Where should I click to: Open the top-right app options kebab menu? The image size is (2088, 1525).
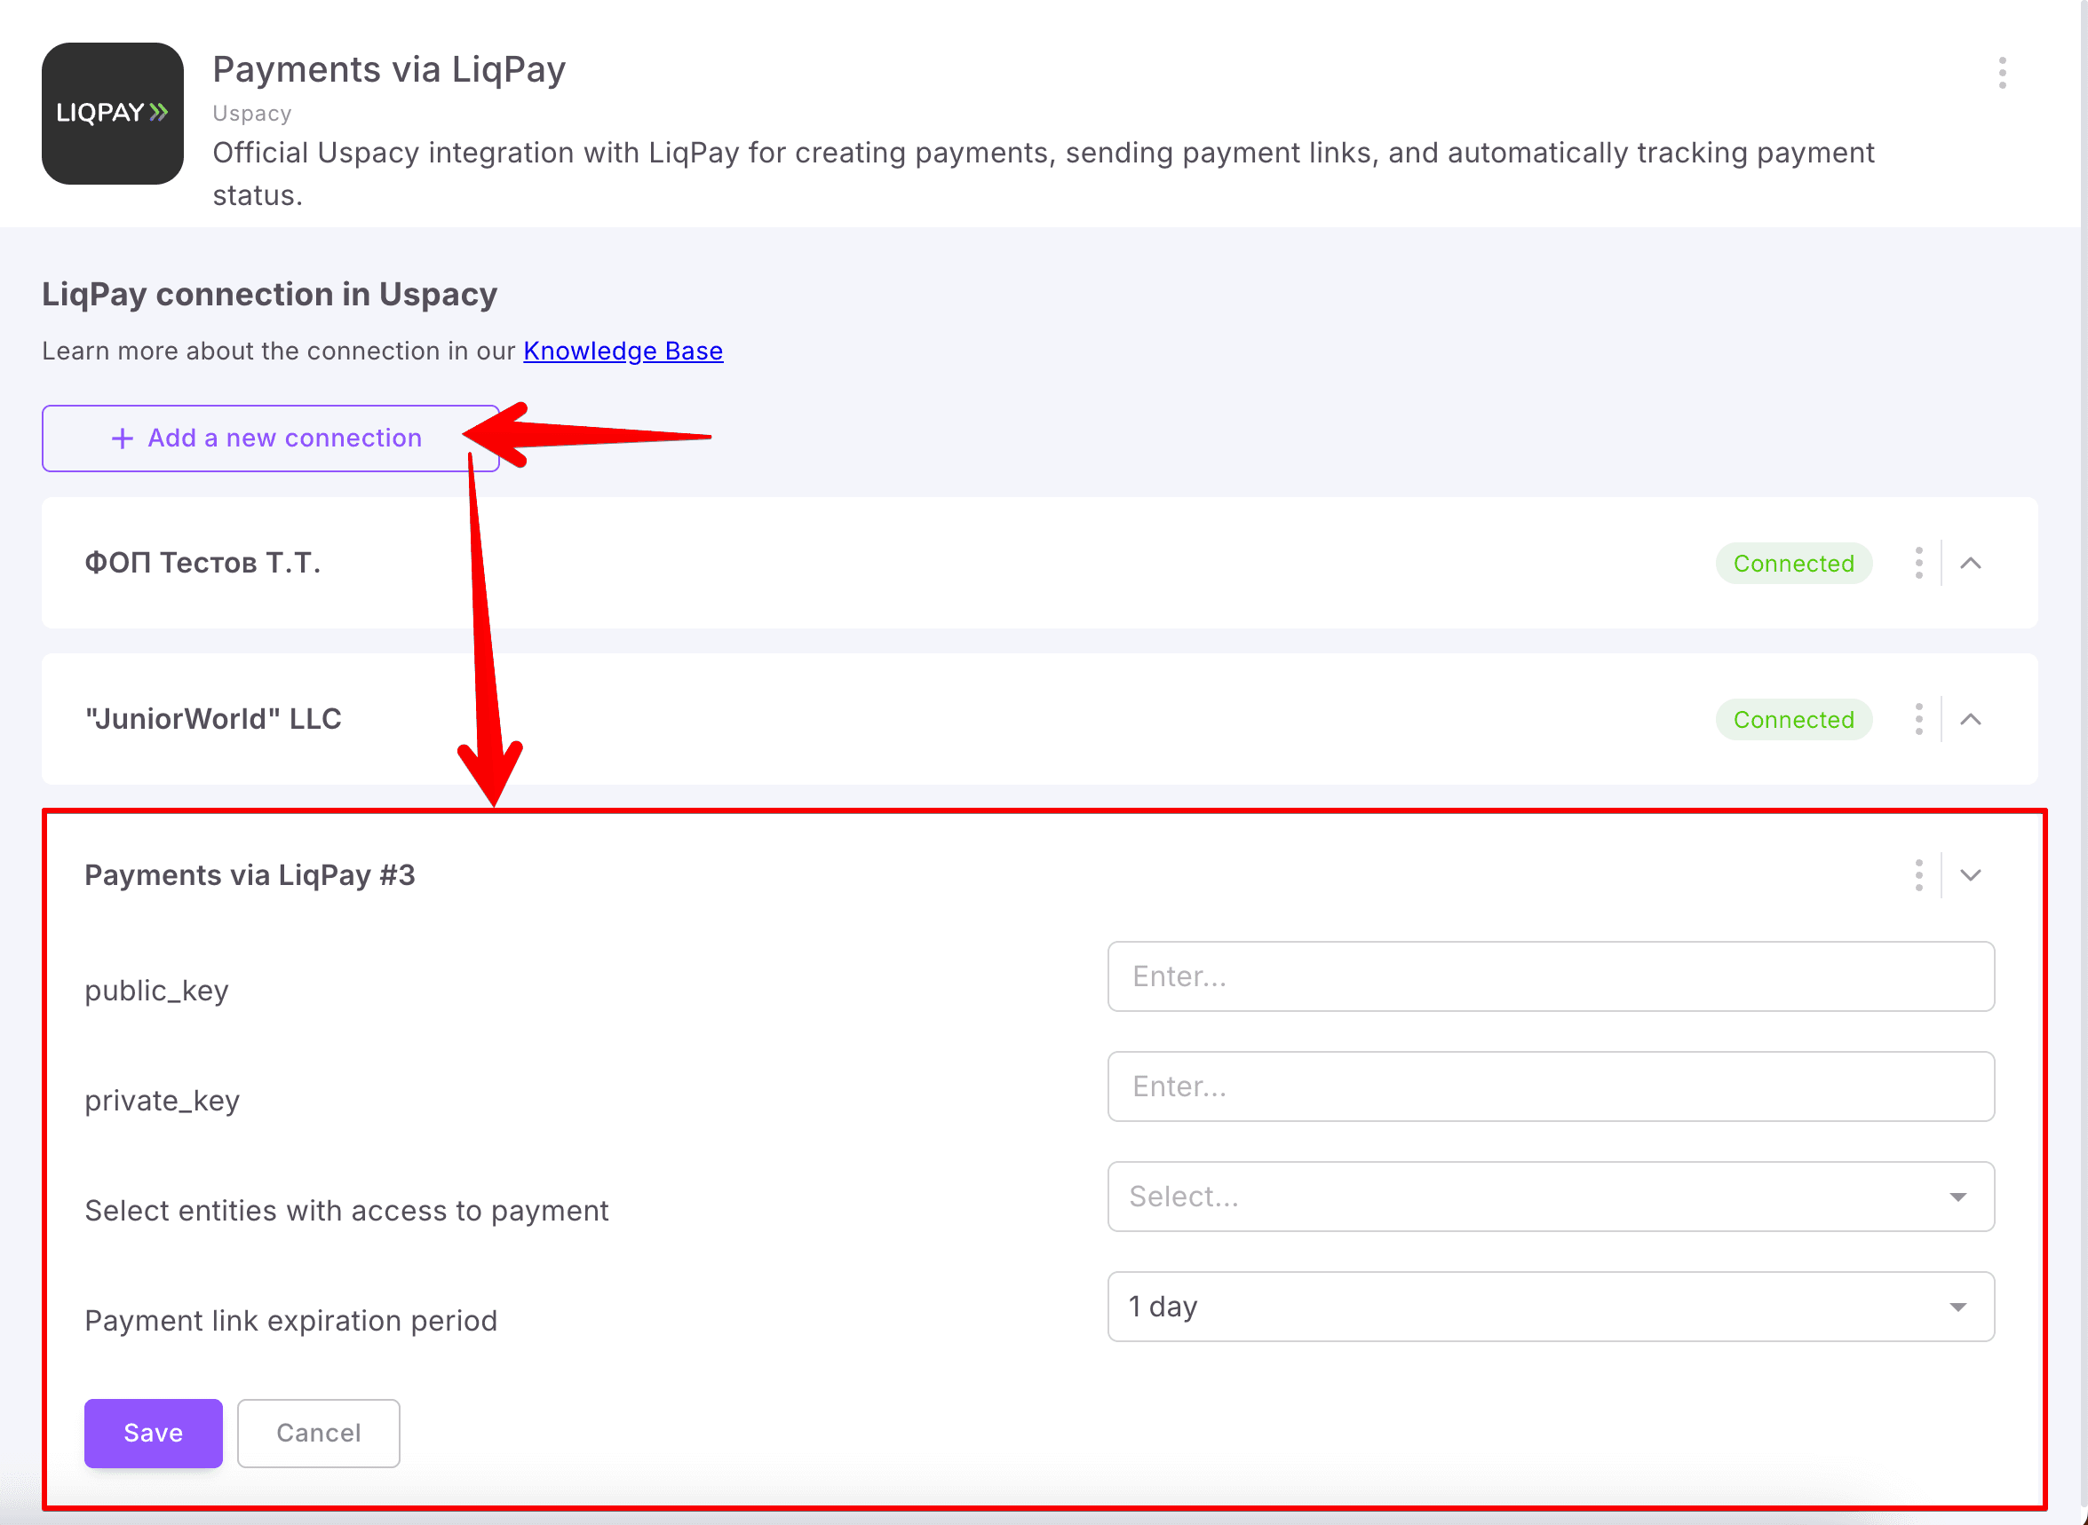2002,73
